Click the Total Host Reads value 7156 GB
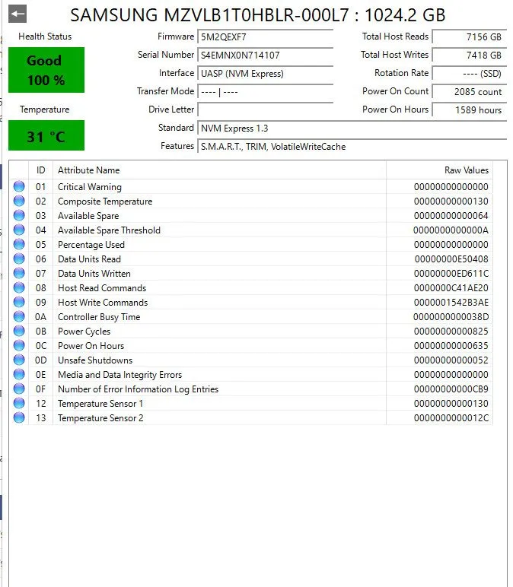The width and height of the screenshot is (513, 587). pos(470,36)
